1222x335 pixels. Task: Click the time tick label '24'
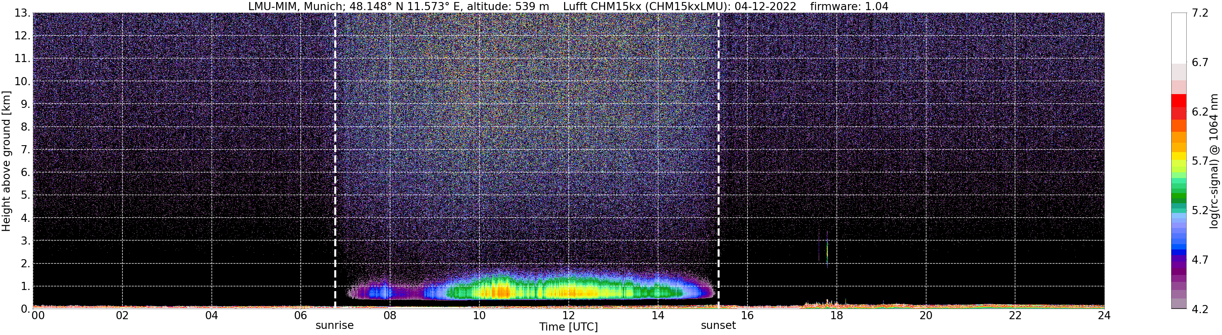1104,316
